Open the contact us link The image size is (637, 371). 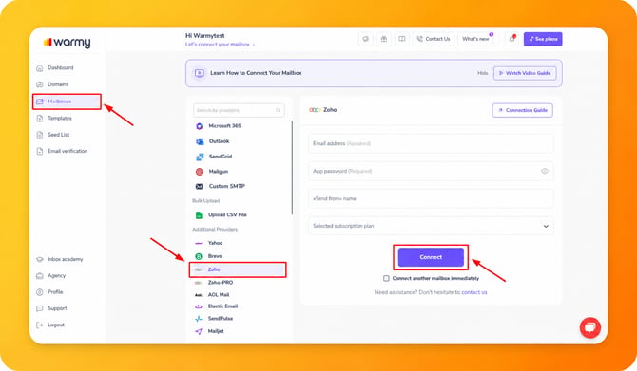474,292
